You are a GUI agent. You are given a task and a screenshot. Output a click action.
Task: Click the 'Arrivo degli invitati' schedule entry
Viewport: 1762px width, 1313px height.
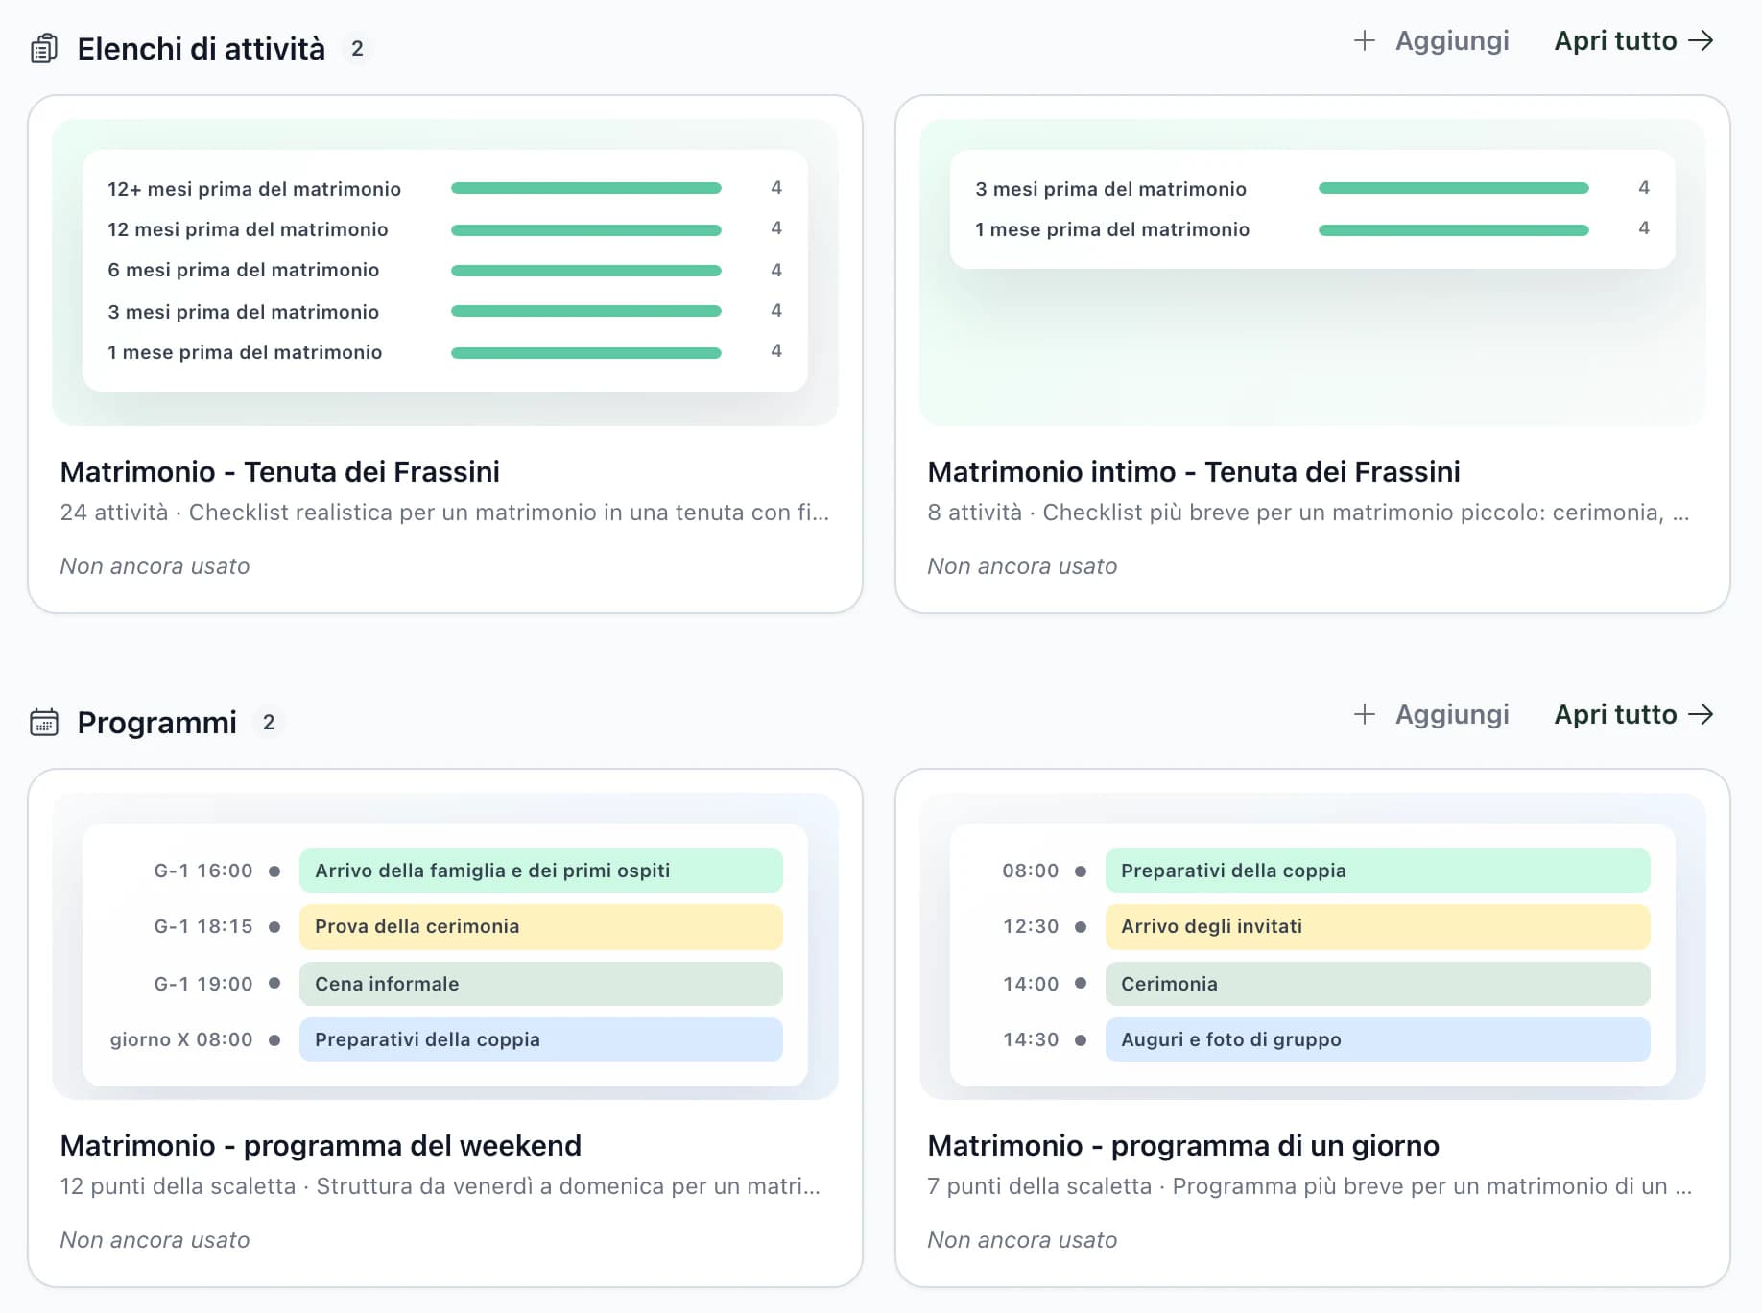(1378, 926)
